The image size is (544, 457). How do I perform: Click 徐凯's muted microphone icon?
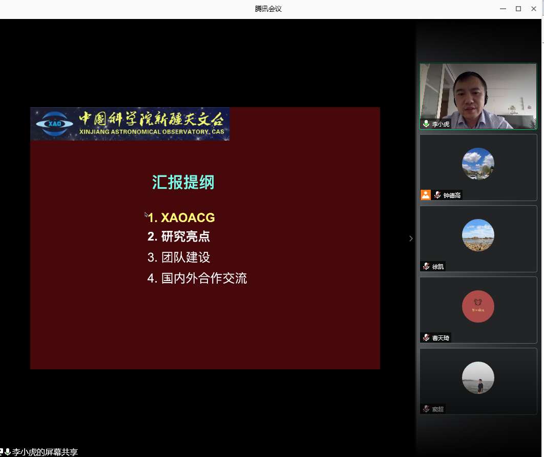426,266
